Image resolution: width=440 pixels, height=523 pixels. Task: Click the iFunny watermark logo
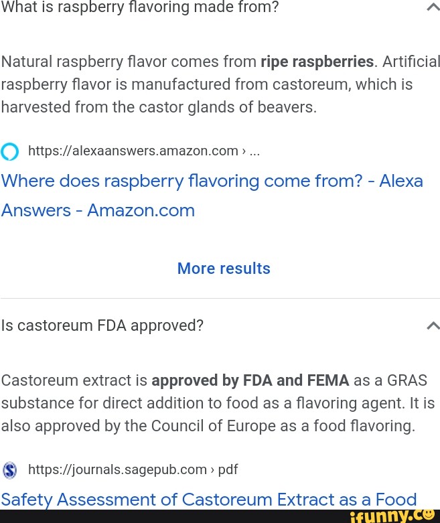tap(392, 516)
